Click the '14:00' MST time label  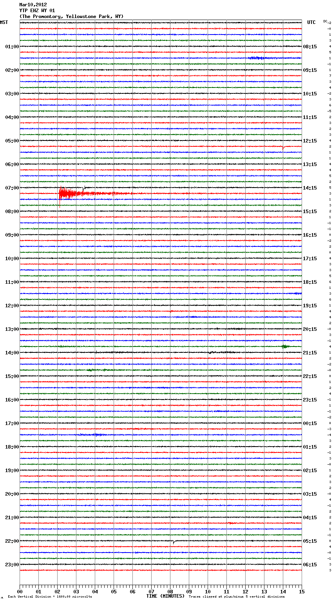(x=12, y=353)
